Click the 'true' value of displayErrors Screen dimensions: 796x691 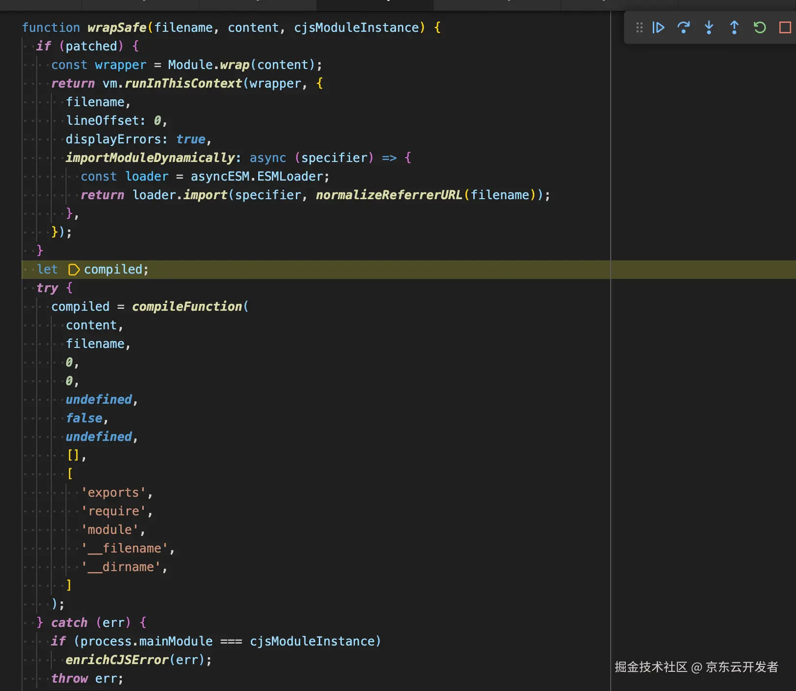click(191, 139)
